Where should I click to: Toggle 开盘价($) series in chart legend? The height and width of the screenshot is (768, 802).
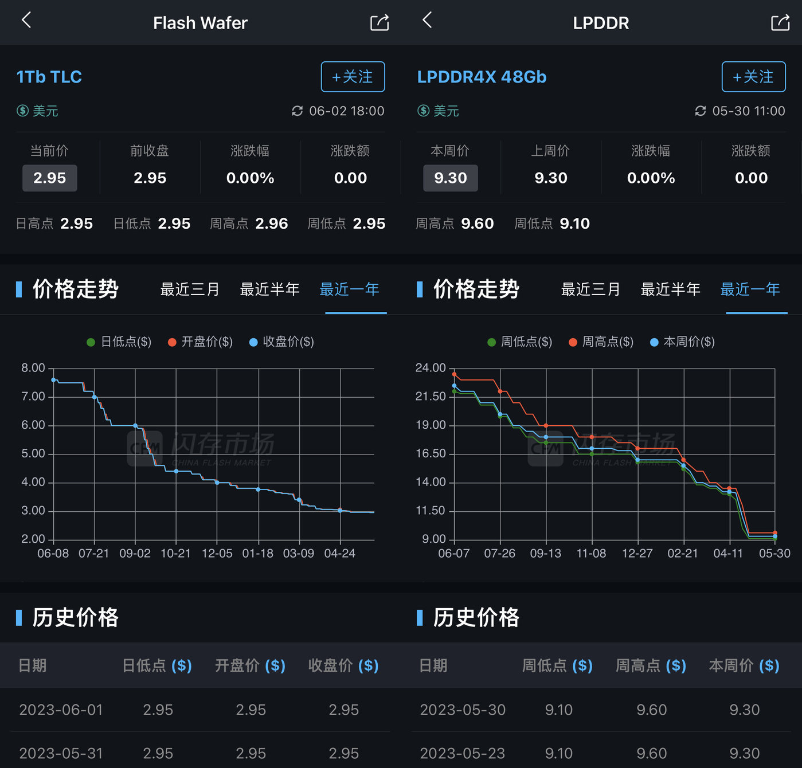point(201,342)
